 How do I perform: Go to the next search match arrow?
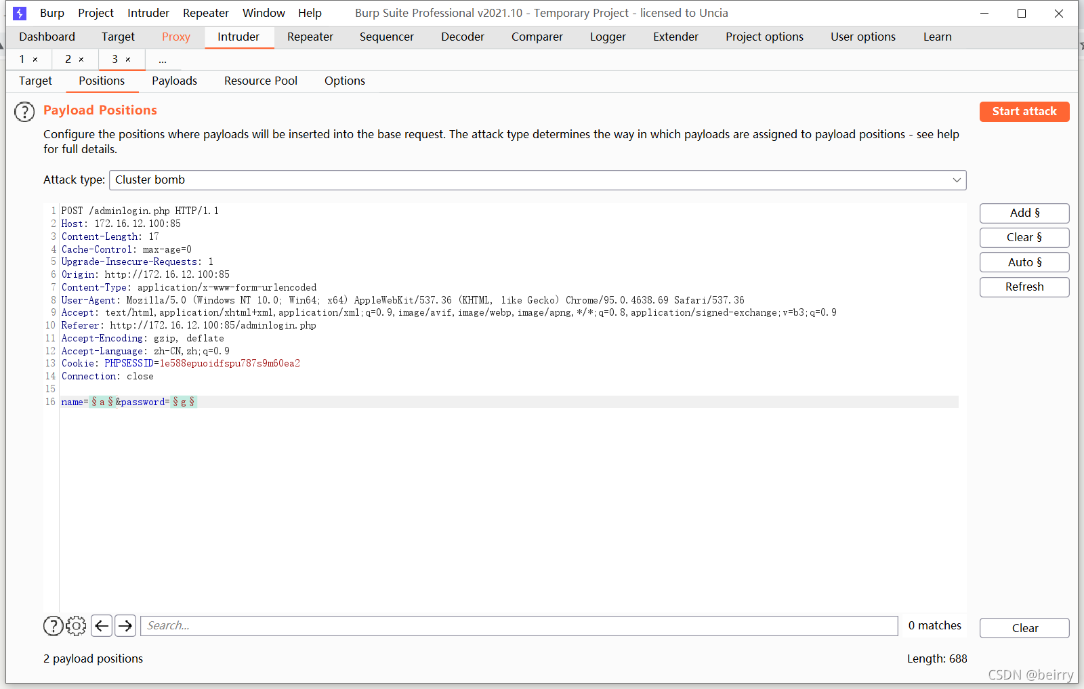tap(125, 626)
